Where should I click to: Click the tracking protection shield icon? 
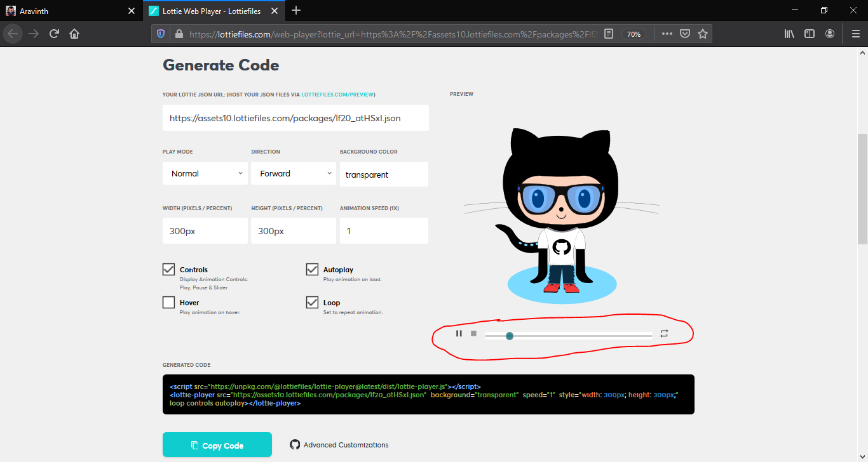[x=161, y=33]
